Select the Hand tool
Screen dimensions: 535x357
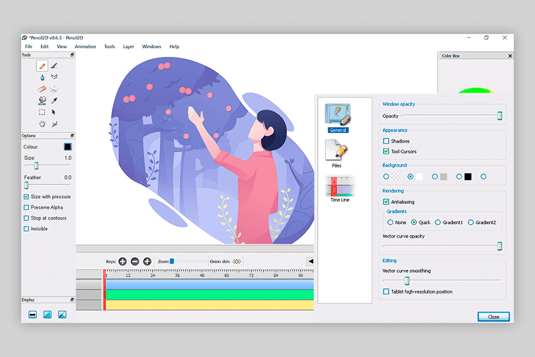(x=42, y=124)
